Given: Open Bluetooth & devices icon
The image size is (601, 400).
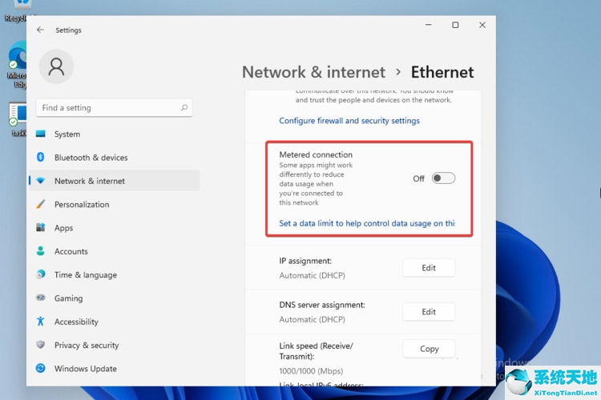Looking at the screenshot, I should [41, 158].
